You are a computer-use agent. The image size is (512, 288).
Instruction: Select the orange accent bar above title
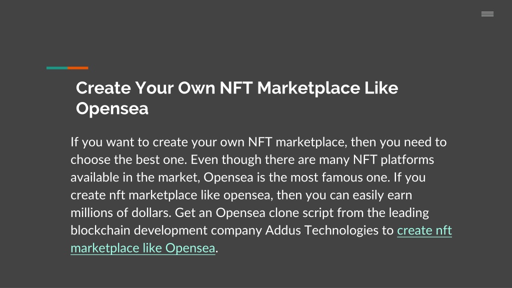point(77,68)
